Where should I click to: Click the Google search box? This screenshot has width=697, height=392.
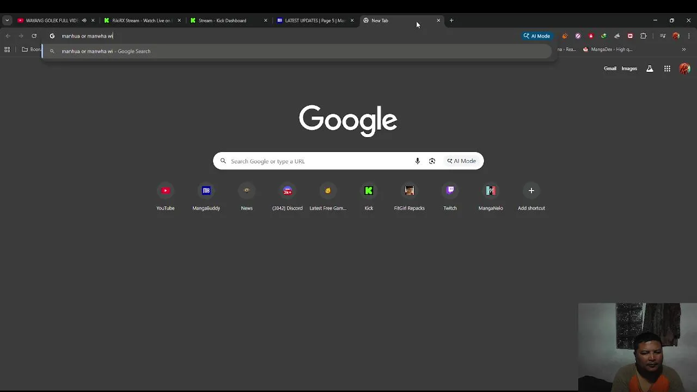pos(348,161)
